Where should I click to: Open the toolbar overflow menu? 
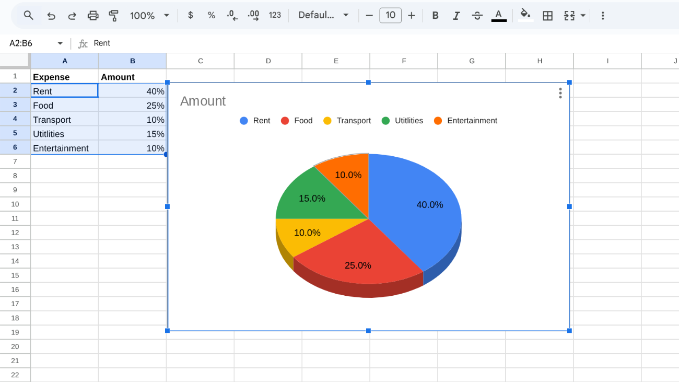(603, 15)
